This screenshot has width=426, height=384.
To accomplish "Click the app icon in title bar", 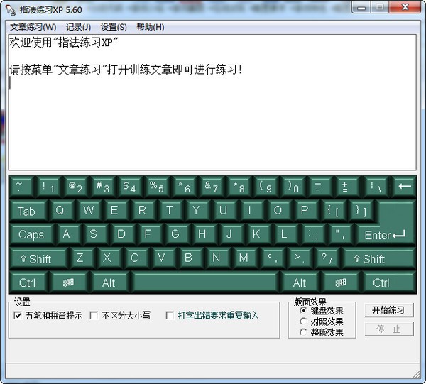I will 11,10.
